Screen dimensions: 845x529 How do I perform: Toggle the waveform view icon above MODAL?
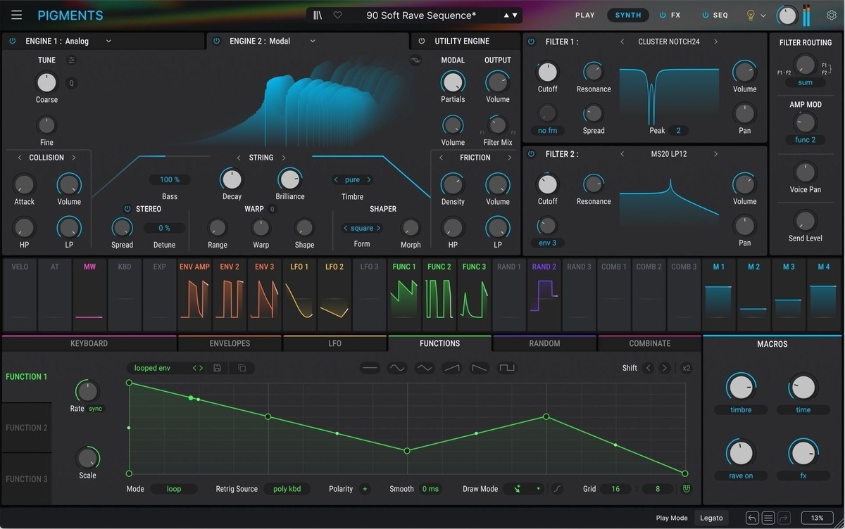click(415, 60)
